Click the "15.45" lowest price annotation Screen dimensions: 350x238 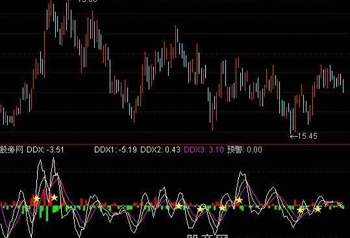(x=307, y=136)
